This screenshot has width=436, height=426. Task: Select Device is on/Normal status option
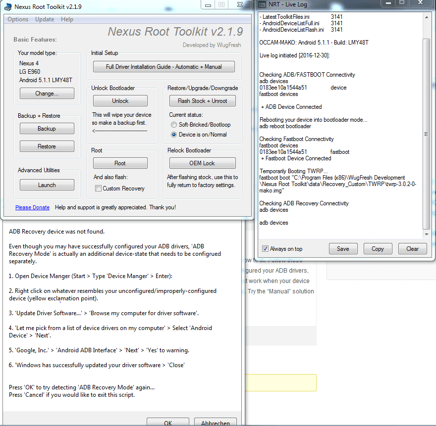(x=199, y=135)
